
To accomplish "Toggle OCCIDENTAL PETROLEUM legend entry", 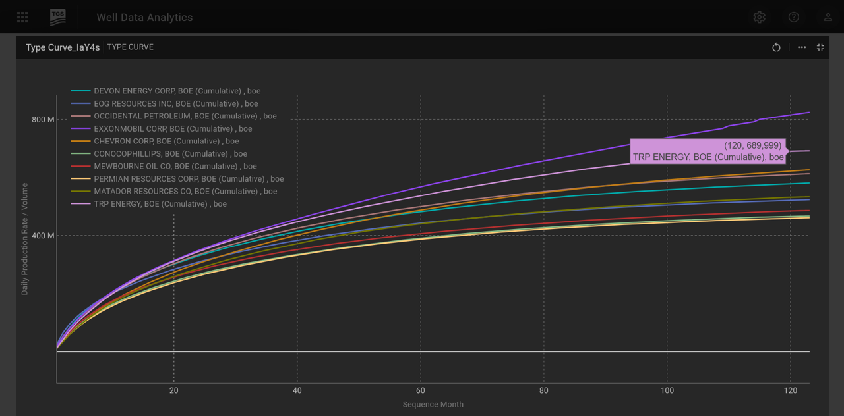I will (173, 116).
